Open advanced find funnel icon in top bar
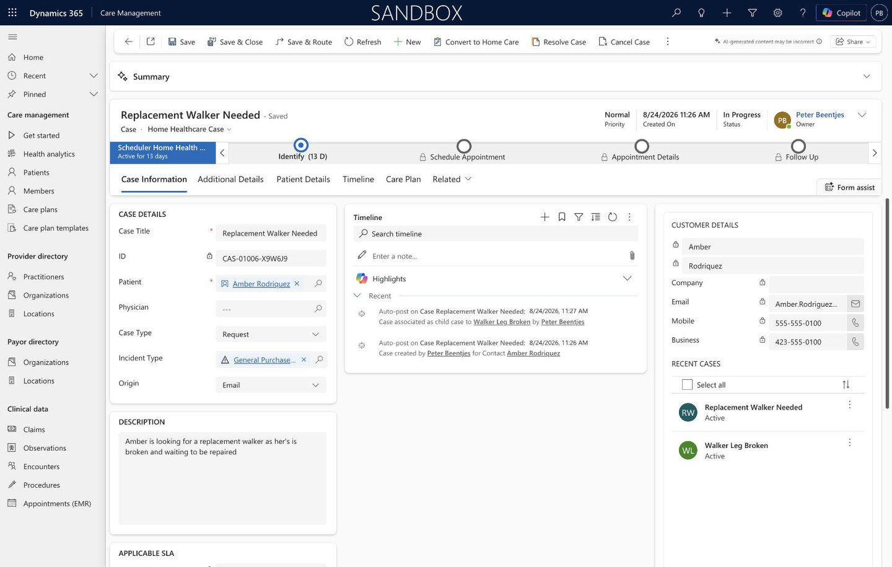 pos(752,12)
